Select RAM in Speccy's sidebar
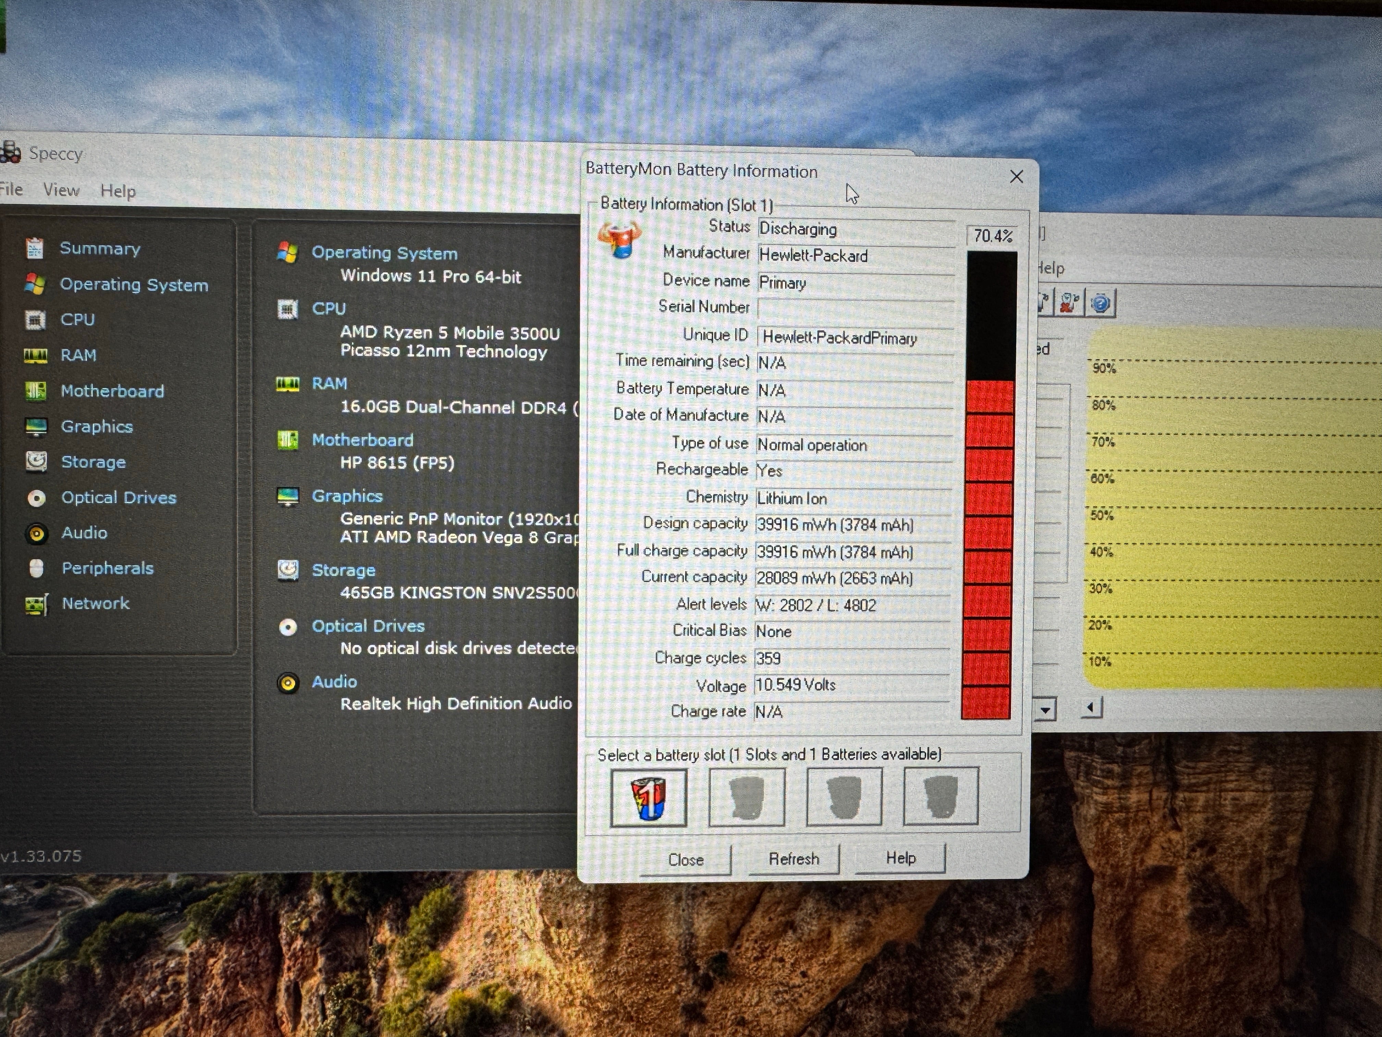The image size is (1382, 1037). coord(78,355)
